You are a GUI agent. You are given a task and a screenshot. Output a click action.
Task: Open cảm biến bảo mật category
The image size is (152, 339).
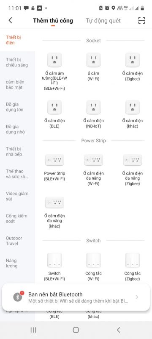coord(15,84)
